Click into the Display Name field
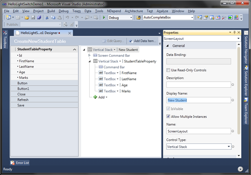 pos(198,100)
